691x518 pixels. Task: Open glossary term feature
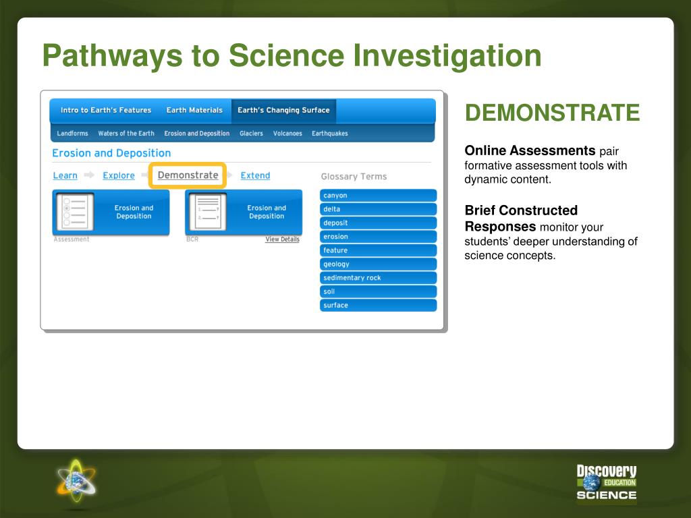click(378, 250)
